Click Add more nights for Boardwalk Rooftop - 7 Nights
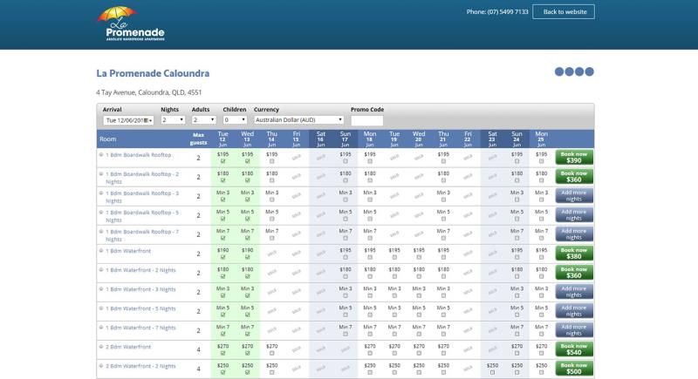This screenshot has width=698, height=379. tap(574, 233)
